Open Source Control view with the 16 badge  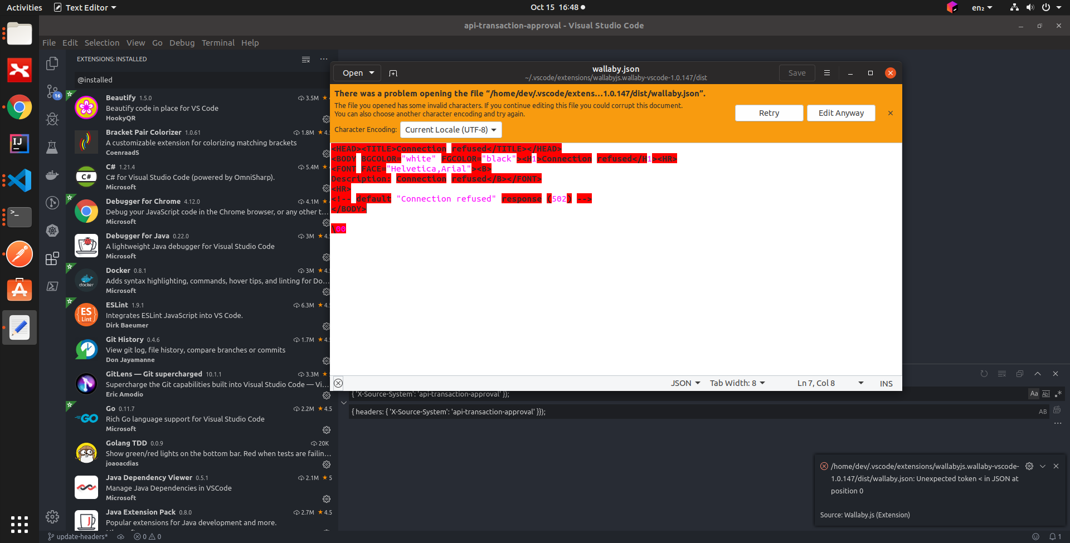[x=53, y=91]
